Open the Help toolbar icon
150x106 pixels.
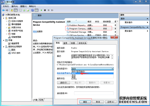point(33,10)
